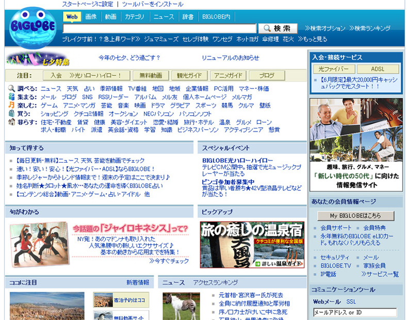The height and width of the screenshot is (320, 407).
Task: Open 映画 link
Action: coord(140,105)
